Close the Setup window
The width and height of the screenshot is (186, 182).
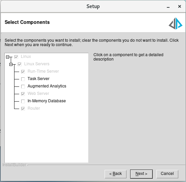180,6
